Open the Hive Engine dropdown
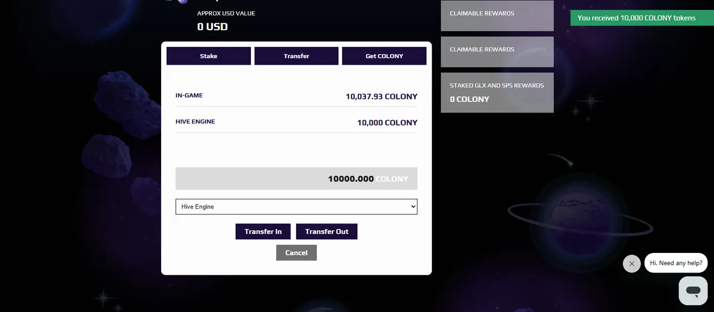This screenshot has width=714, height=312. pos(296,207)
